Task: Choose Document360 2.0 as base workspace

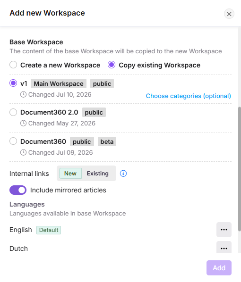Action: click(x=13, y=112)
